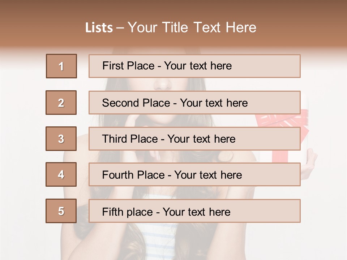Select the number 1 box
Image resolution: width=347 pixels, height=260 pixels.
click(x=61, y=66)
